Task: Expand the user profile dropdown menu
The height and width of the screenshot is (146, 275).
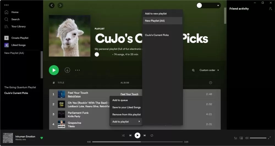Action: (218, 5)
